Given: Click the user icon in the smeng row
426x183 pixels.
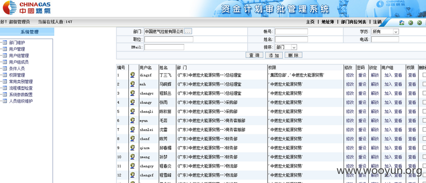Looking at the screenshot, I should (132, 157).
